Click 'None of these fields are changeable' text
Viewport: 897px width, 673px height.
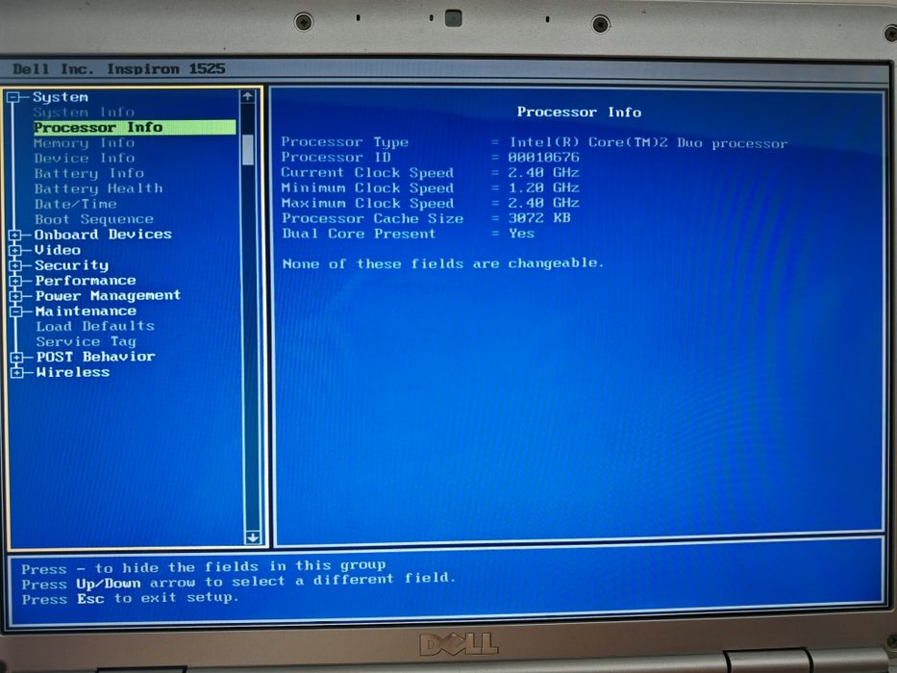(x=443, y=263)
